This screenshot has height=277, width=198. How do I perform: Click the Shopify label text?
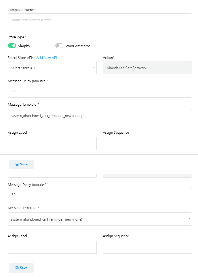click(24, 46)
